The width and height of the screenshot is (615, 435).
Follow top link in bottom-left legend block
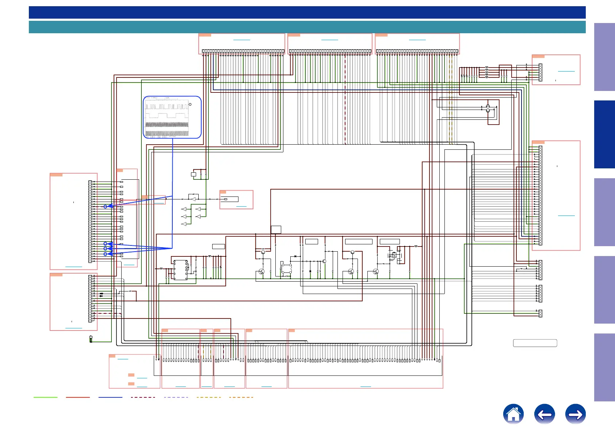[123, 359]
